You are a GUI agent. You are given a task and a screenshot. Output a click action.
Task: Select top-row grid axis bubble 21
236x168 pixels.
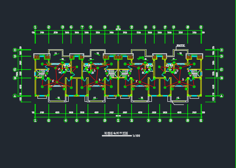[x=201, y=27]
